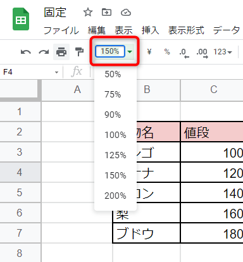243x262 pixels.
Task: Star the document titled 固定
Action: (x=88, y=12)
